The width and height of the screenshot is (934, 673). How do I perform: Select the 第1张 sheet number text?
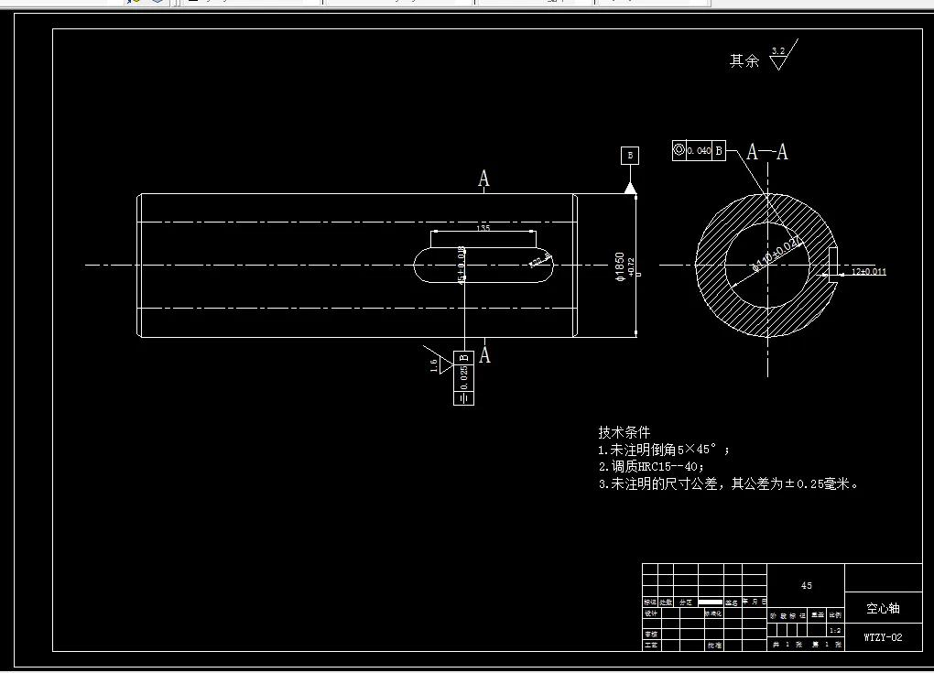point(827,645)
